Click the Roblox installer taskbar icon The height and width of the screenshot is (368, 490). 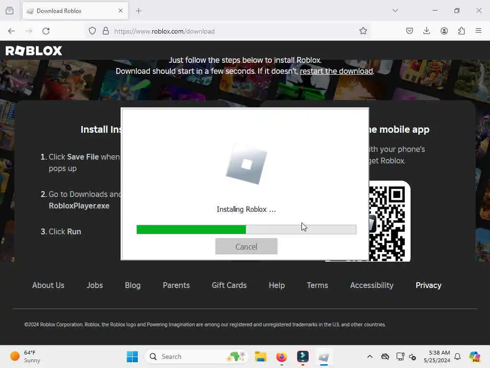click(x=324, y=356)
